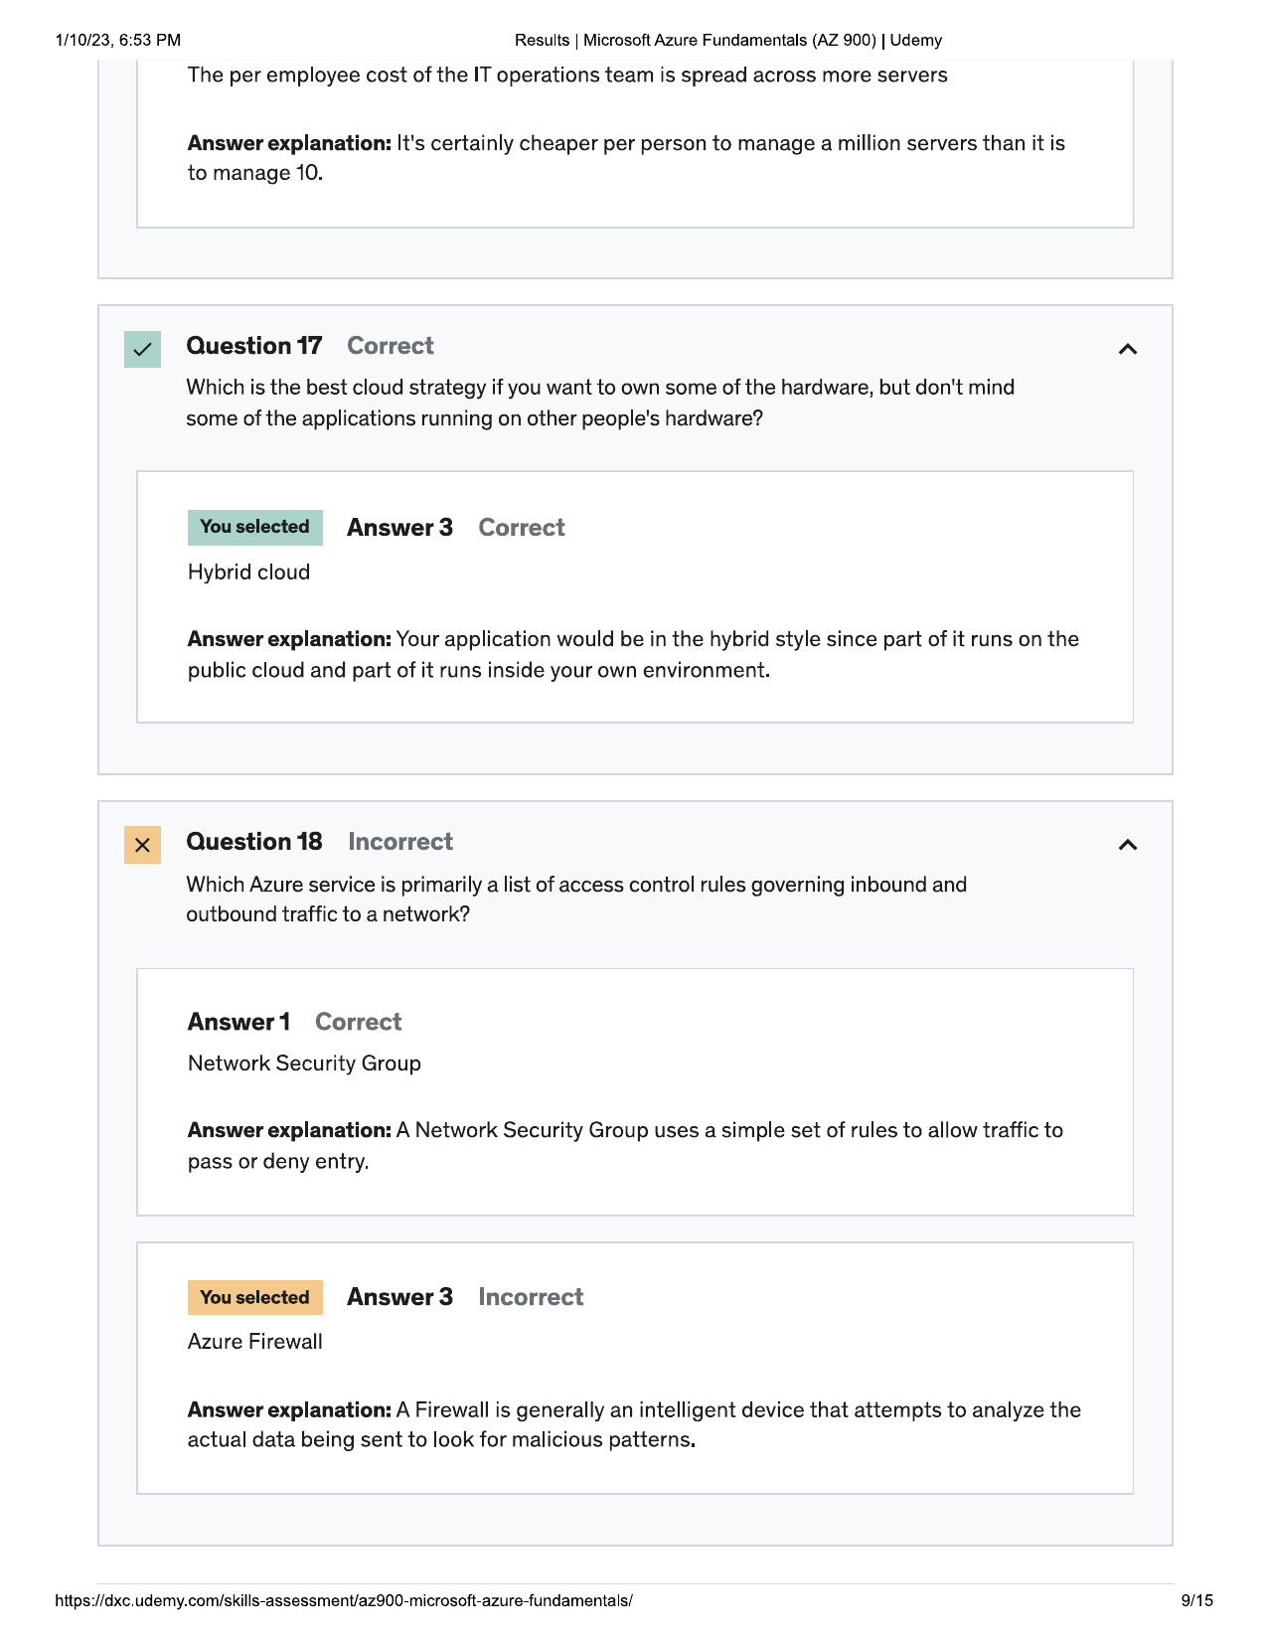
Task: Click the IT operations team cost answer text
Action: click(567, 76)
